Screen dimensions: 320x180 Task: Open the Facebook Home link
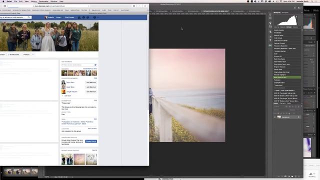coord(58,17)
